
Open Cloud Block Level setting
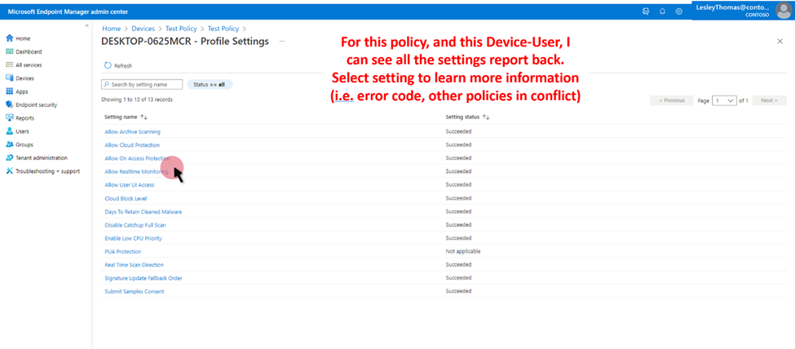[x=126, y=198]
